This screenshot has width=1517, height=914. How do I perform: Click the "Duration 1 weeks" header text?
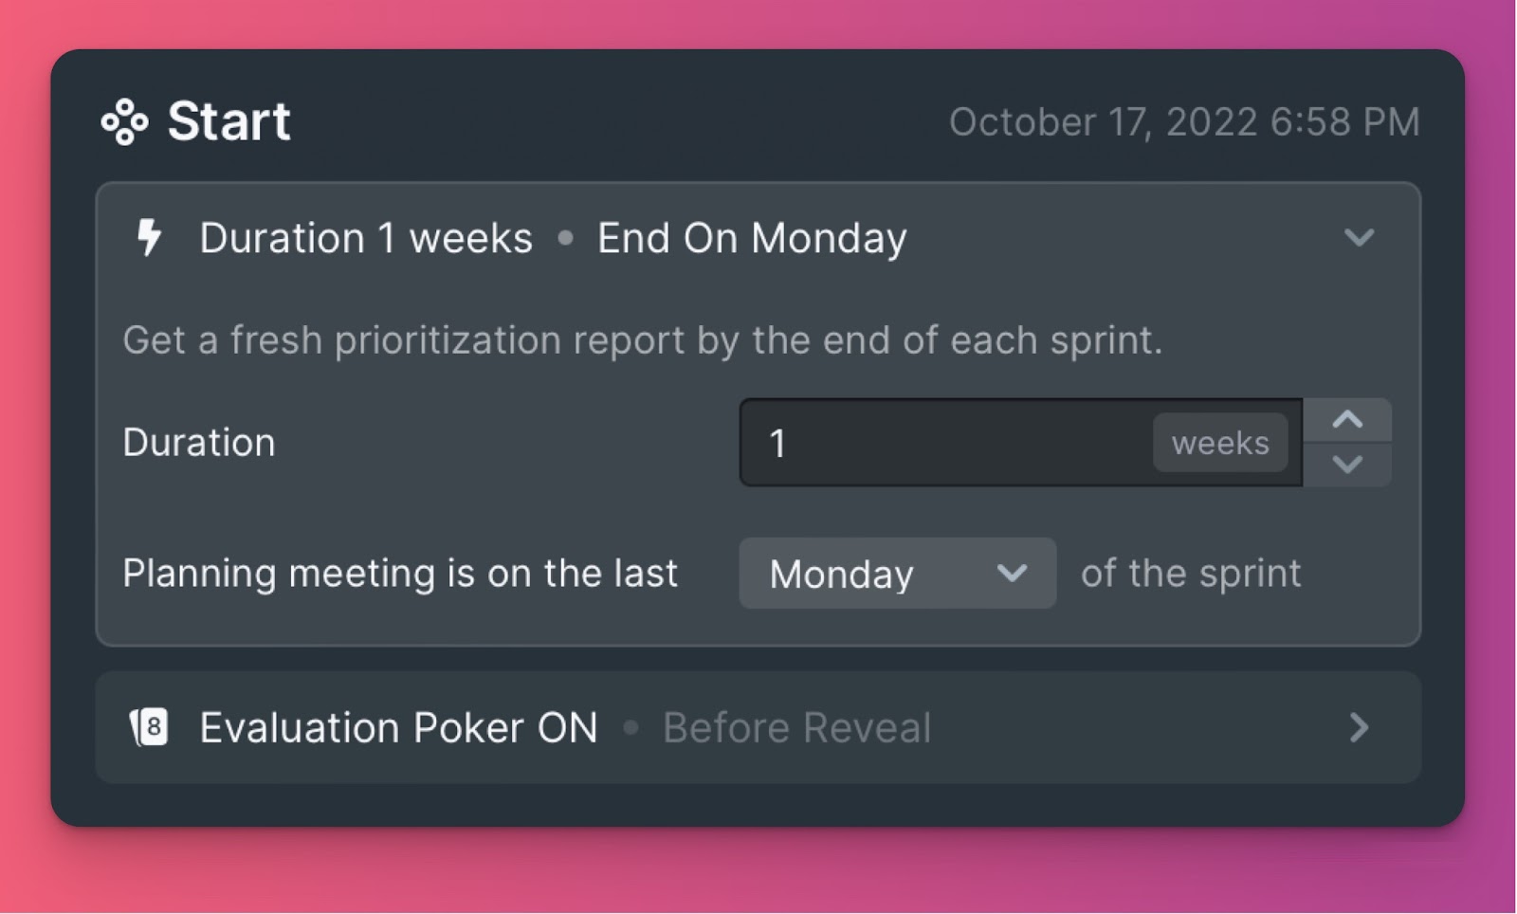coord(365,238)
